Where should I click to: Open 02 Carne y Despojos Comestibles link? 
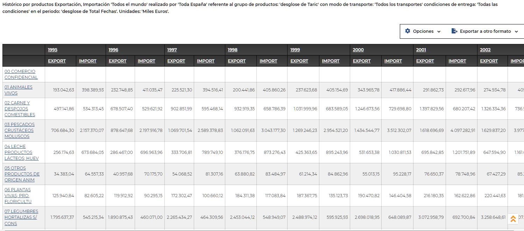pos(20,109)
